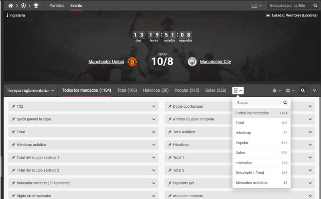This screenshot has height=199, width=321.
Task: Open the Manchester City team link
Action: pos(215,62)
